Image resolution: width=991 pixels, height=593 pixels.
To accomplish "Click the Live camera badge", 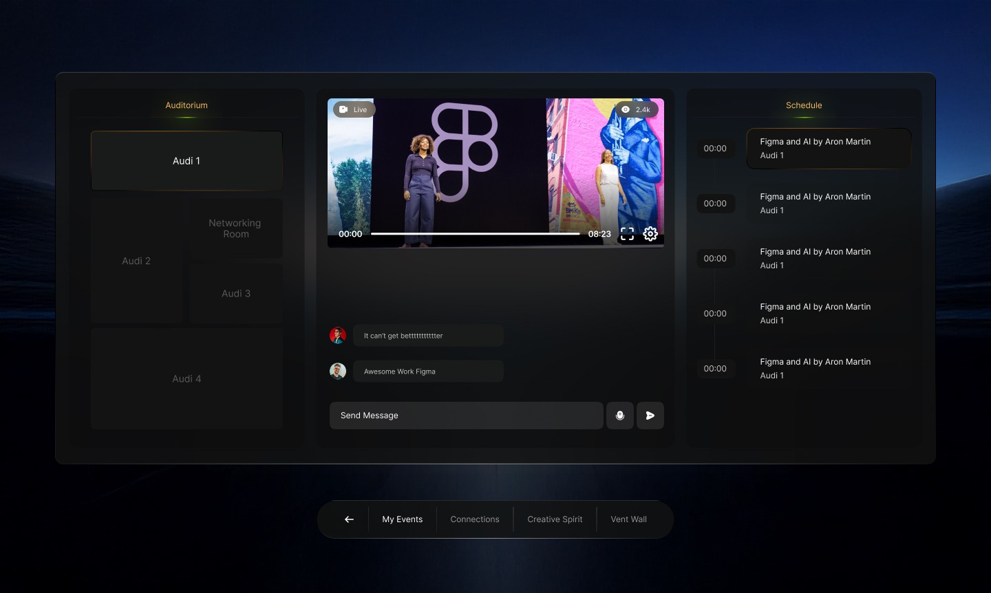I will tap(354, 109).
